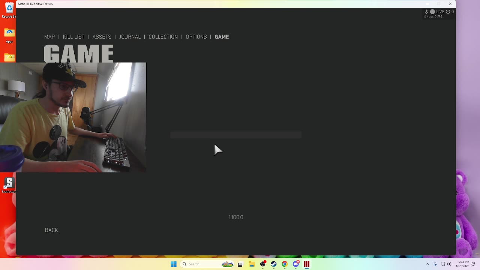Click the system tray microphone icon
480x270 pixels.
tap(435, 264)
